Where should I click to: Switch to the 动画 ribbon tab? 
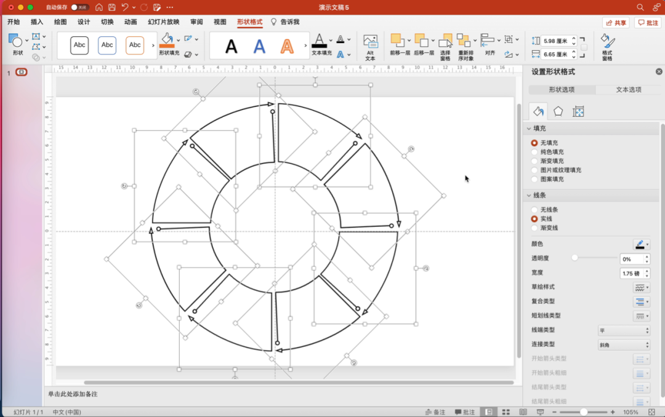(131, 22)
